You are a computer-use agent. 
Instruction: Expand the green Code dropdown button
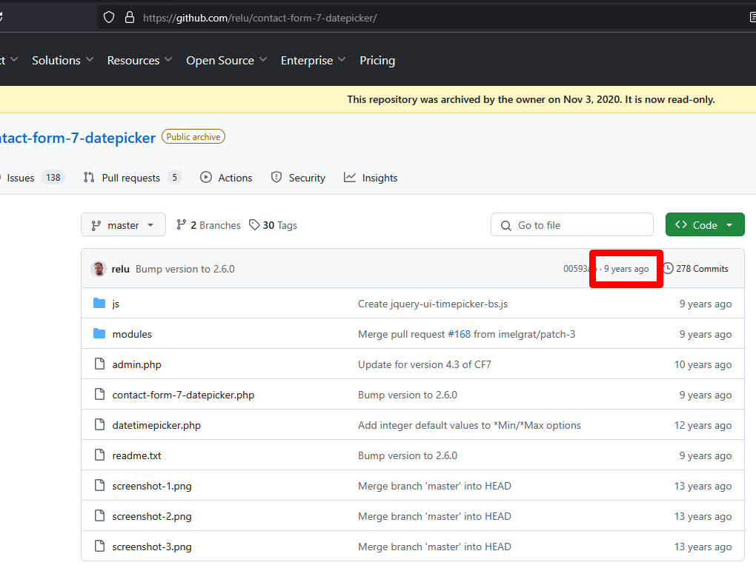(x=704, y=225)
